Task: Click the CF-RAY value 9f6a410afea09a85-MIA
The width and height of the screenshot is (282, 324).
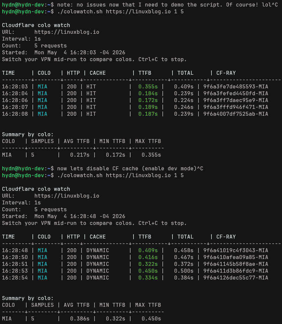Action: [x=236, y=257]
